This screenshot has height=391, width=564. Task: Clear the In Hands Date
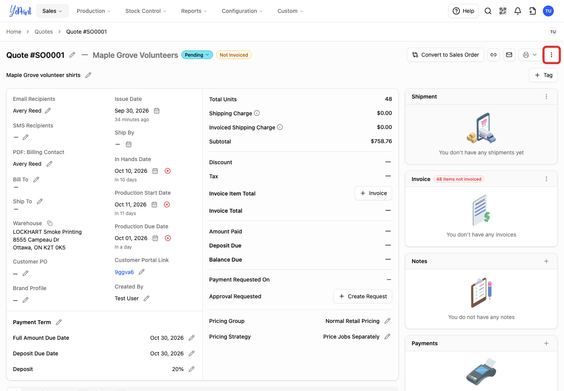(168, 171)
